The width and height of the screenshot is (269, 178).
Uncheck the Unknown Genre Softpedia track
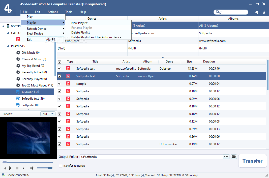59,144
